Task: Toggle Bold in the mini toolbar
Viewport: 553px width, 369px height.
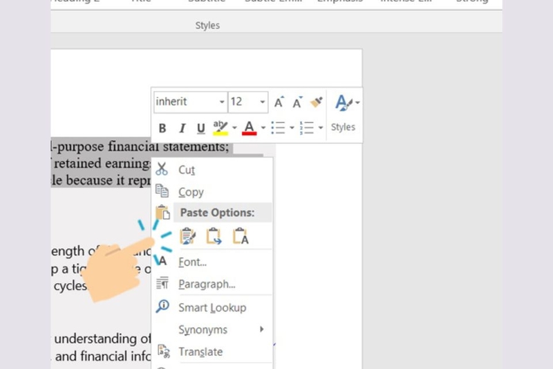Action: [162, 128]
